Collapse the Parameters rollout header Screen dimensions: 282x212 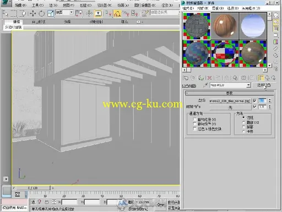point(230,93)
